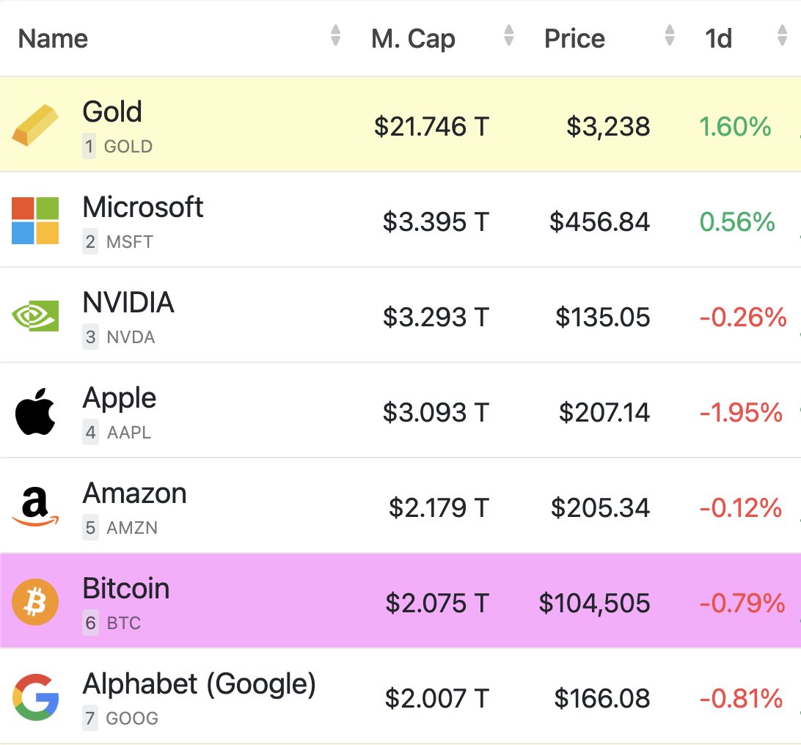The height and width of the screenshot is (745, 801).
Task: Click the Bitcoin logo icon
Action: [35, 602]
